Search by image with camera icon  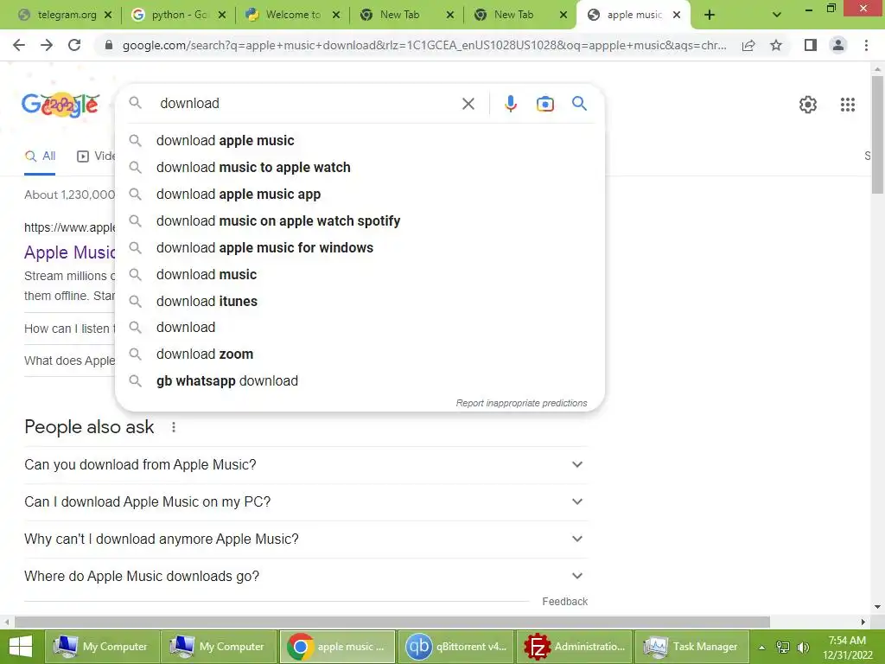[544, 104]
